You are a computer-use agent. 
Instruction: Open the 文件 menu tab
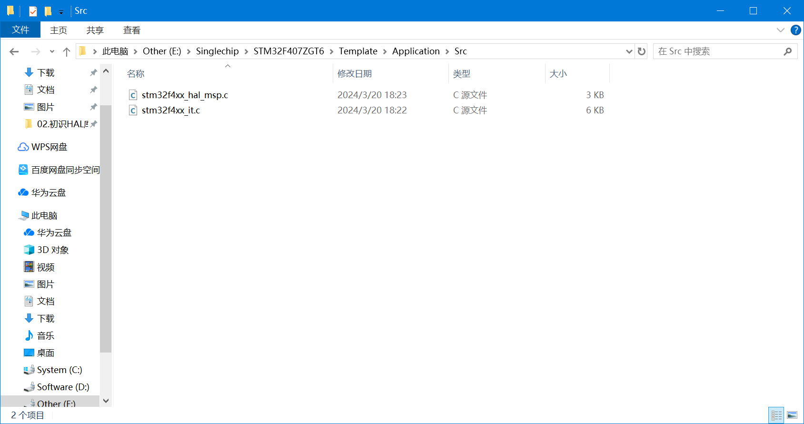(20, 30)
